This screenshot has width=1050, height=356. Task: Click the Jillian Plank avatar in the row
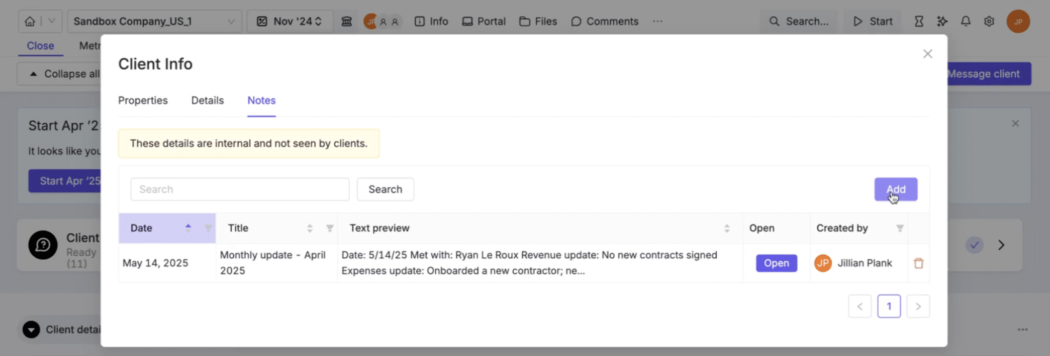tap(823, 263)
